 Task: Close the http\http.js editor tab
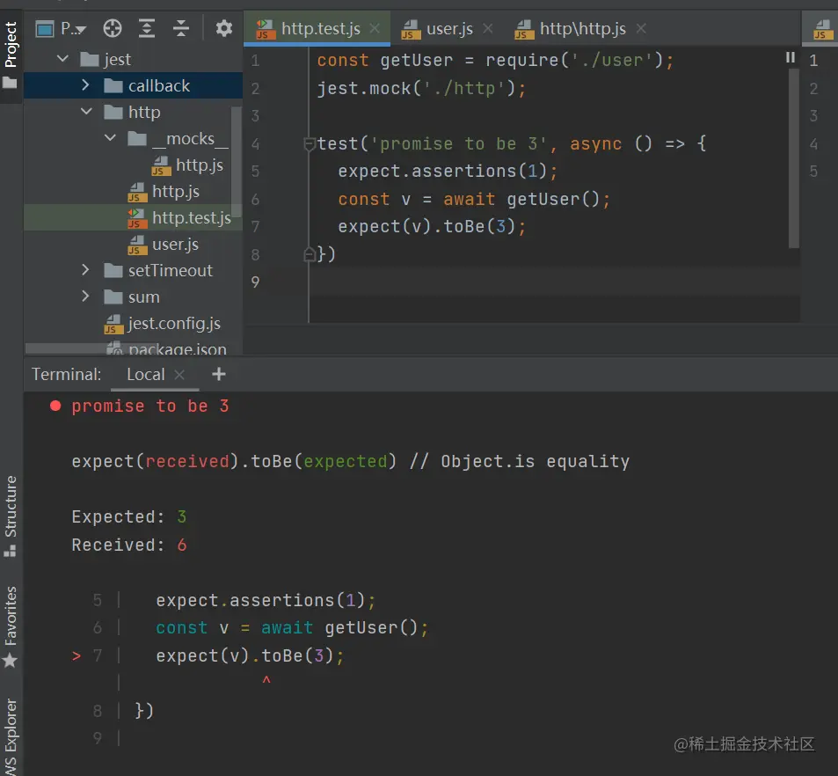tap(641, 28)
